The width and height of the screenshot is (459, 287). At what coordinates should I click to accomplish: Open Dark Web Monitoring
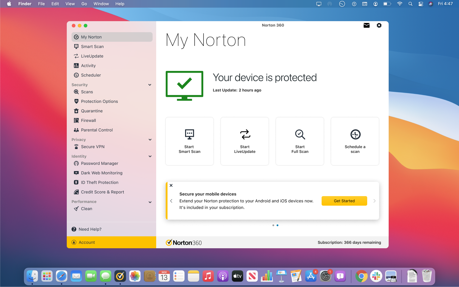[x=112, y=173]
